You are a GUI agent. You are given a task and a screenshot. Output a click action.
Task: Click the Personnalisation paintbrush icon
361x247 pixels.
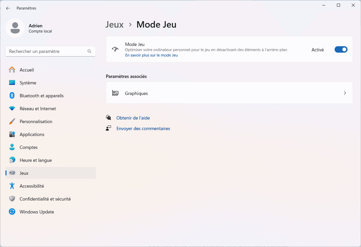click(x=12, y=121)
